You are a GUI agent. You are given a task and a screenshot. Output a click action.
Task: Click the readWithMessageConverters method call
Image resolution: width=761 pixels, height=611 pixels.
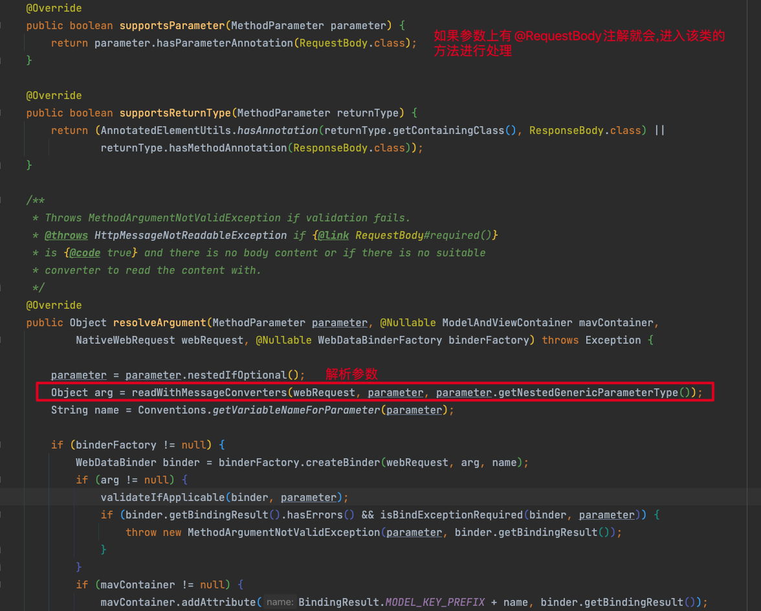(209, 393)
